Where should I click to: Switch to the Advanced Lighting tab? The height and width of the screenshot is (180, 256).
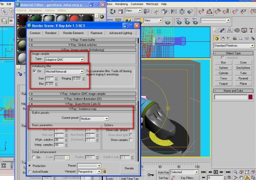[x=121, y=33]
